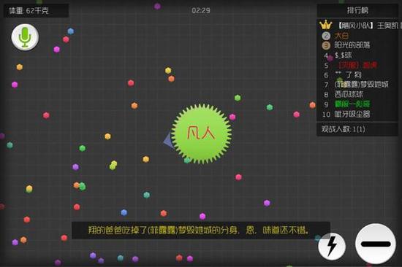Select the red rank 5 player name

click(x=357, y=65)
